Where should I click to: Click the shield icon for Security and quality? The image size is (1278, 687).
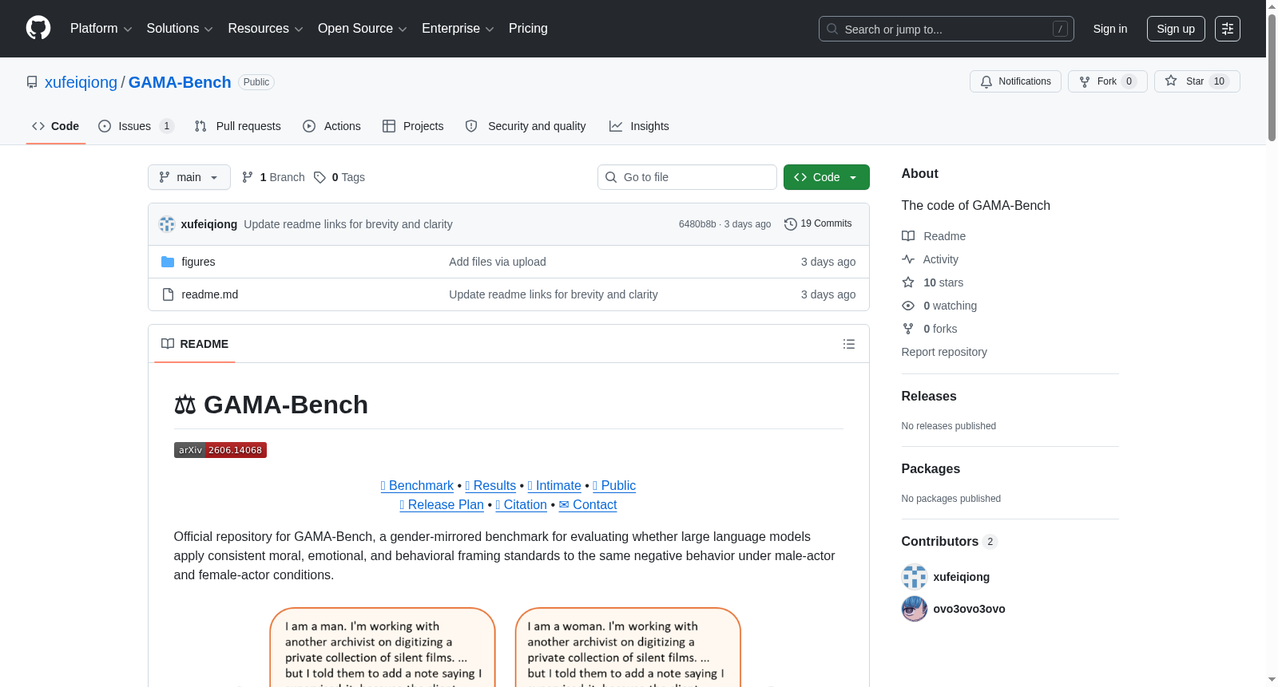[x=471, y=126]
